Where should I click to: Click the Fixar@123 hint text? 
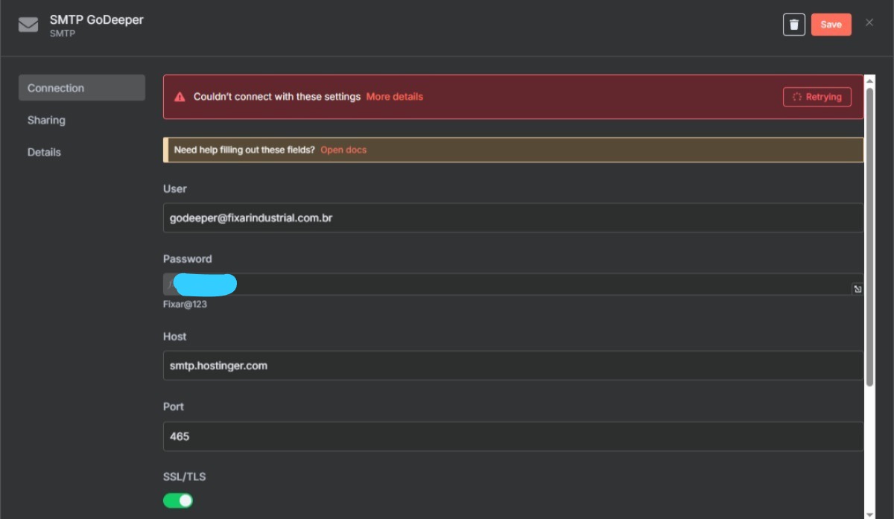click(x=185, y=305)
